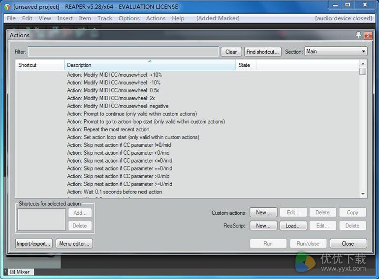Close the Actions dialog with red X
Screen dimensions: 379x279
(x=368, y=35)
